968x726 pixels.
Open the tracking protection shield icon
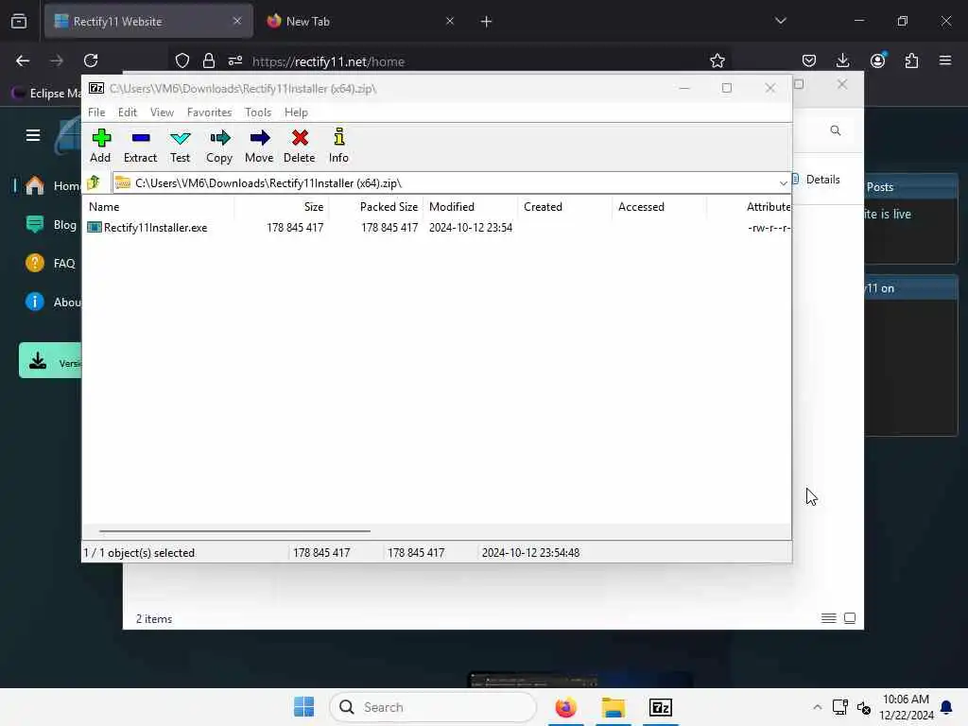tap(182, 60)
